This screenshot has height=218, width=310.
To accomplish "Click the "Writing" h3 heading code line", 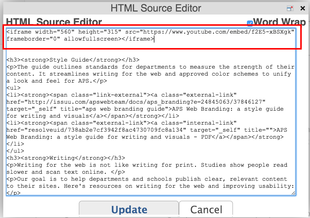I will [66, 158].
